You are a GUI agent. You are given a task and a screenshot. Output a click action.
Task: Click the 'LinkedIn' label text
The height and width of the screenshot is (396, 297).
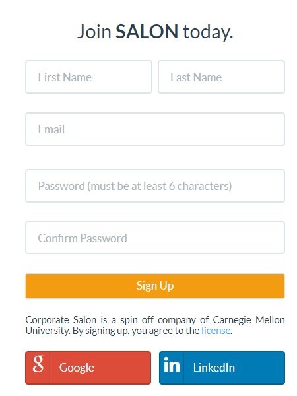coord(214,368)
